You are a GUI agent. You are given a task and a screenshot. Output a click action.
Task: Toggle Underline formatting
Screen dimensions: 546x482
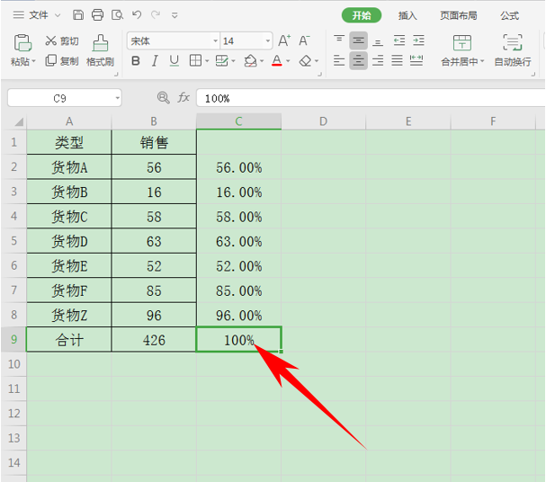pos(175,61)
